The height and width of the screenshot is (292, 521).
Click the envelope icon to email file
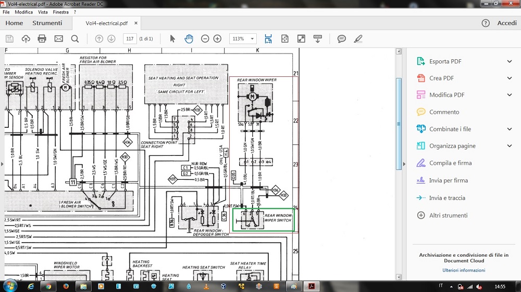point(58,39)
